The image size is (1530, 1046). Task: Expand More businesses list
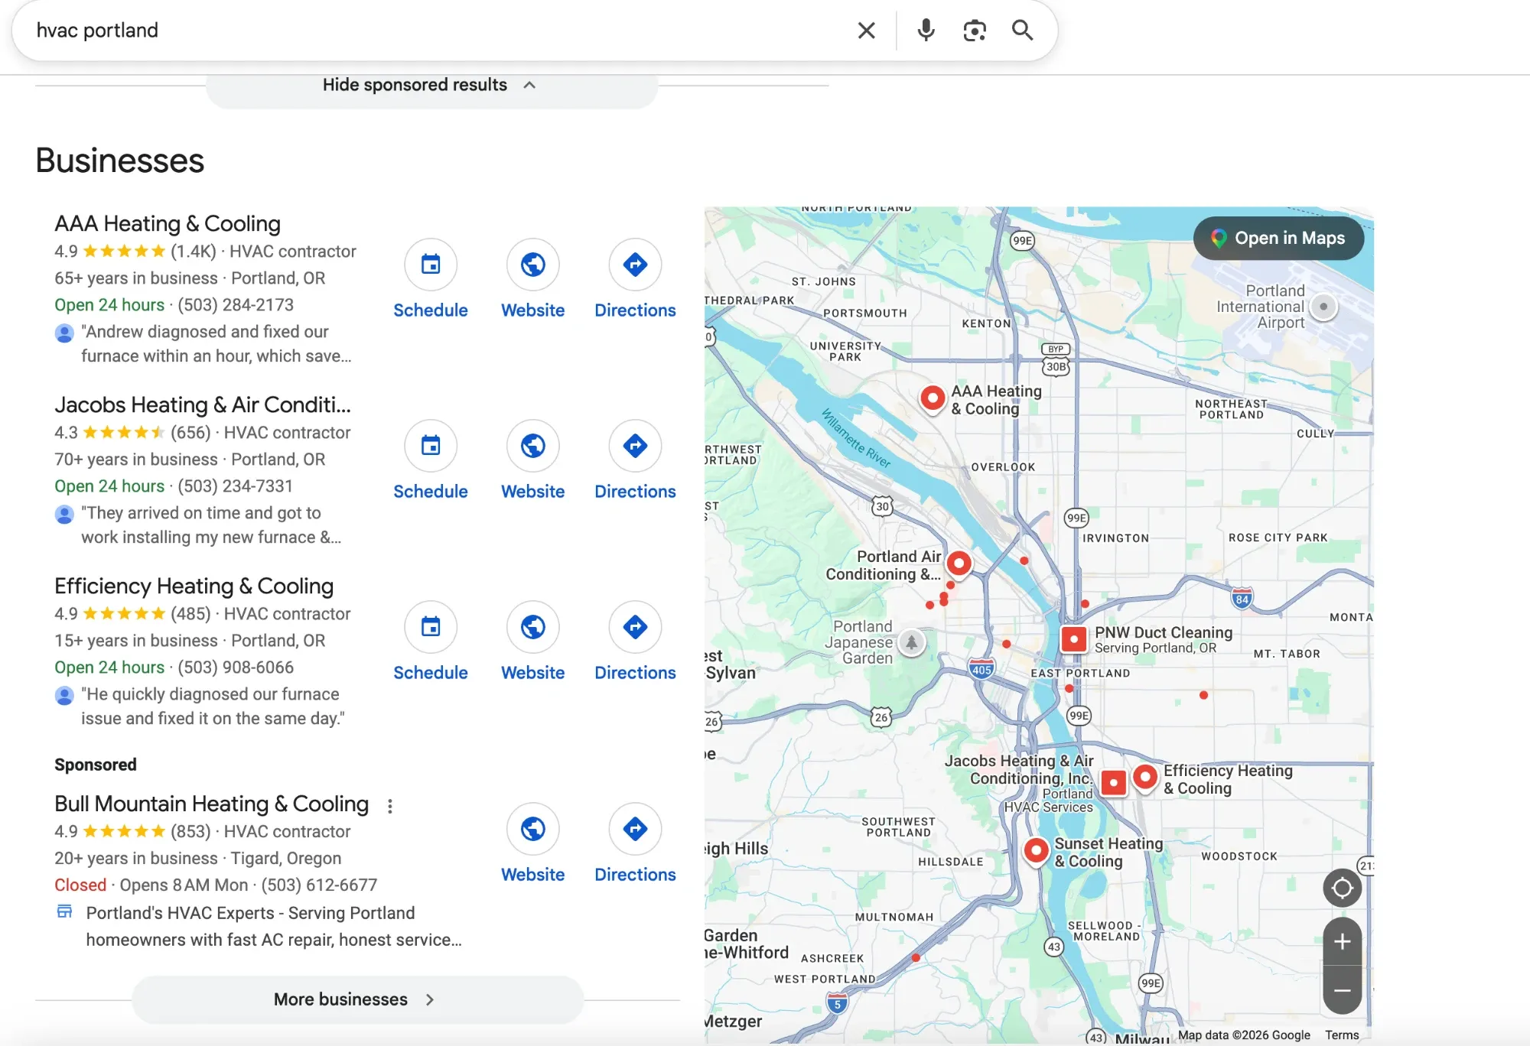click(357, 999)
